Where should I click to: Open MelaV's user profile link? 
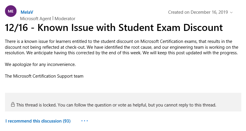point(27,12)
